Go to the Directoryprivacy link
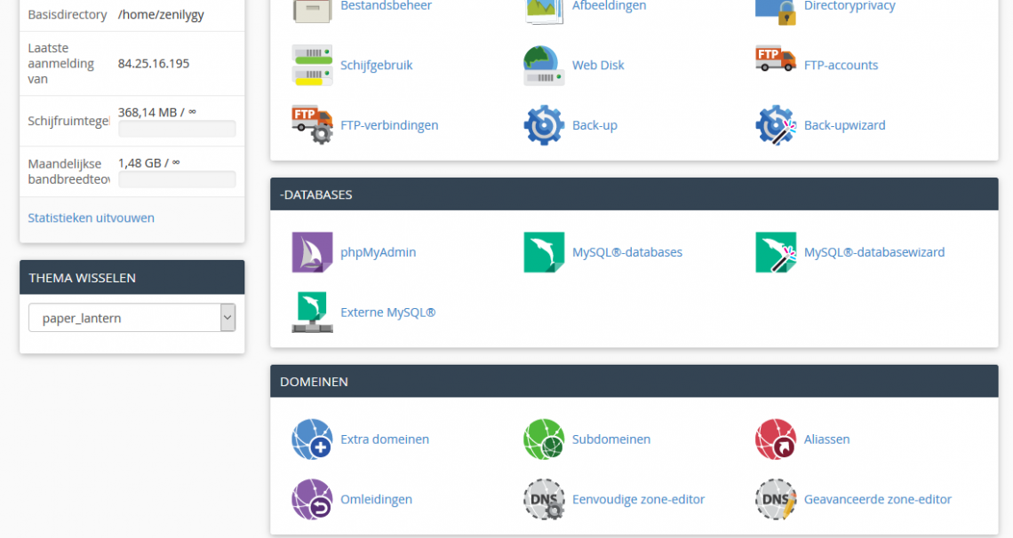The width and height of the screenshot is (1013, 538). click(849, 6)
